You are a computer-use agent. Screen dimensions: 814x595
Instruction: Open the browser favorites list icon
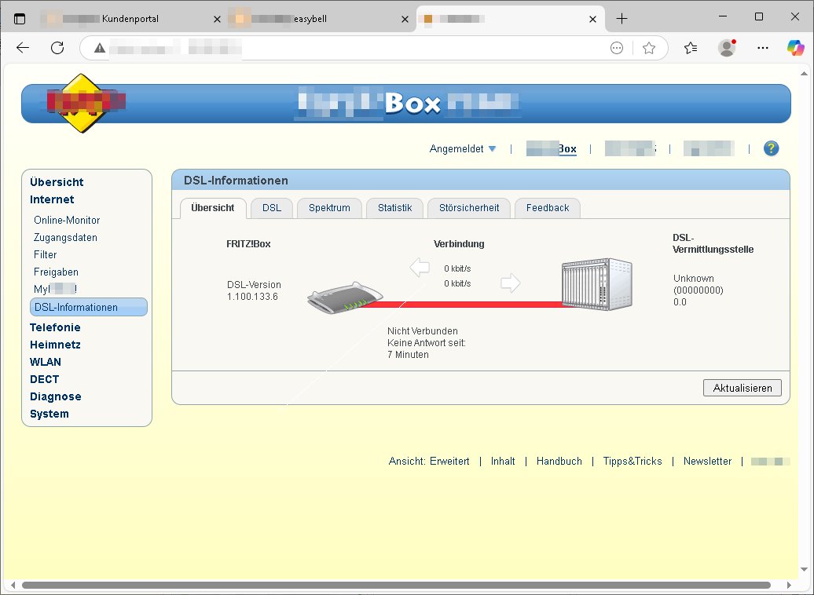[691, 48]
